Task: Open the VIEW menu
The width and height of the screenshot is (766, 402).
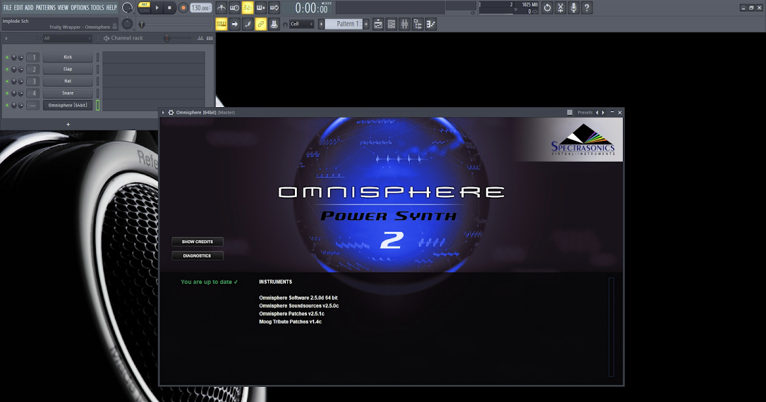Action: click(63, 8)
